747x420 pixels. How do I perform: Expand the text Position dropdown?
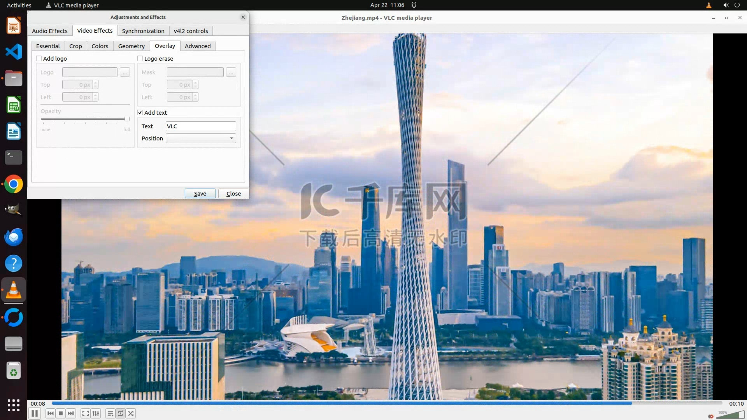[201, 138]
